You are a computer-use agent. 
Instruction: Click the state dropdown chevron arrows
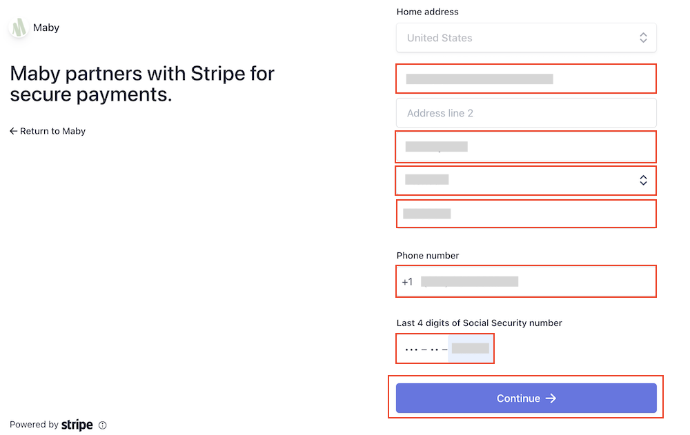click(643, 181)
